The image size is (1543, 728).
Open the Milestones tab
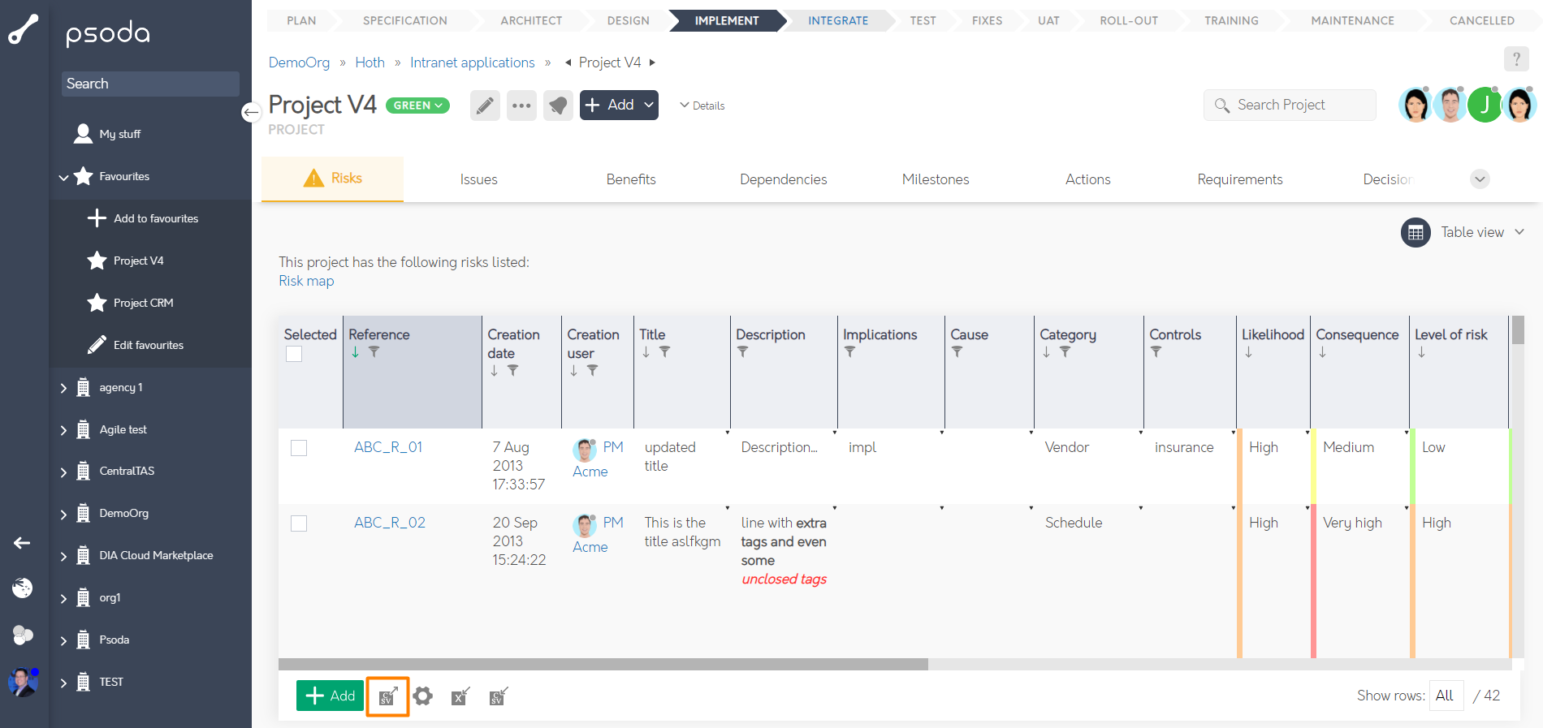click(935, 179)
